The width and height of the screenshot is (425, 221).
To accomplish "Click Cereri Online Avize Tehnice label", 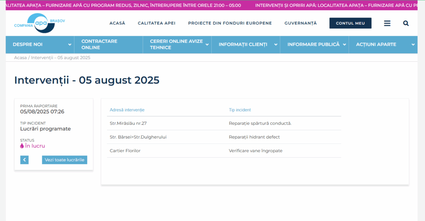I will pos(176,45).
